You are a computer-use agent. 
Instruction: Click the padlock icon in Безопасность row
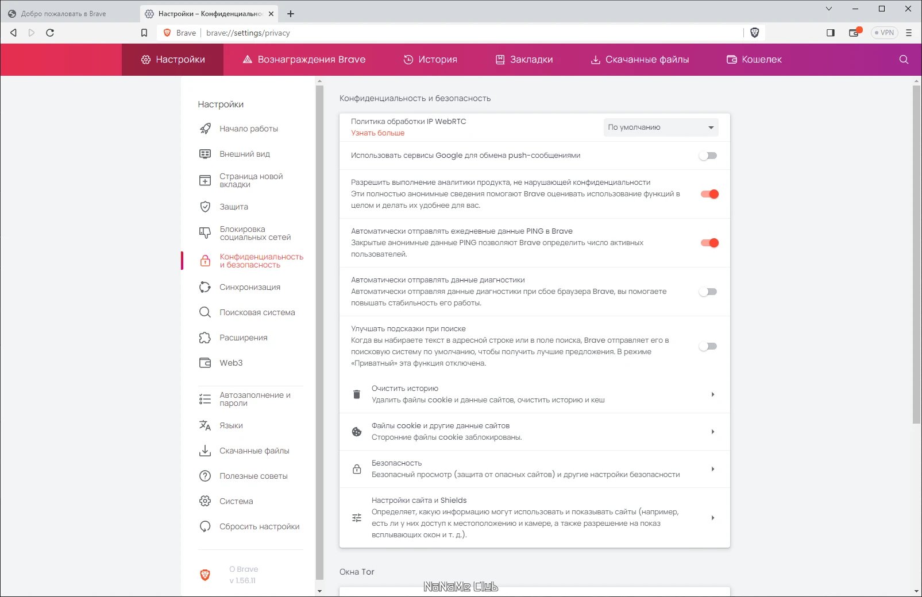pos(357,469)
